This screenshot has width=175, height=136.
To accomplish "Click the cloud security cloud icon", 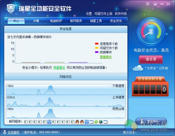I will click(x=138, y=68).
